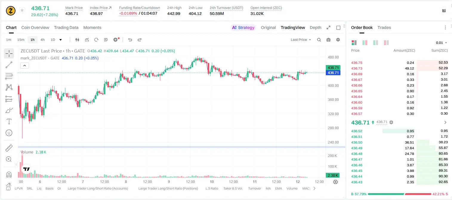Viewport: 452px width, 200px height.
Task: Add the L.S Ratio indicator
Action: pos(212,188)
